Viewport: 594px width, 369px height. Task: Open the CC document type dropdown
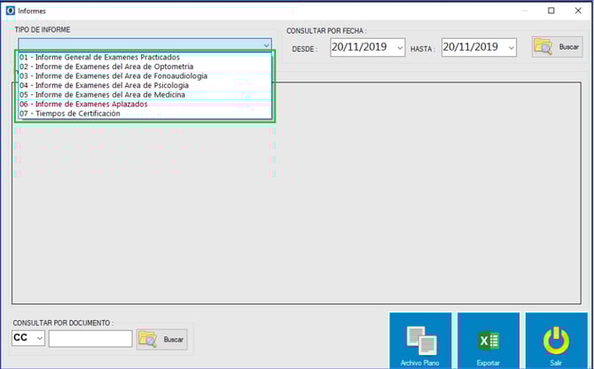tap(39, 338)
